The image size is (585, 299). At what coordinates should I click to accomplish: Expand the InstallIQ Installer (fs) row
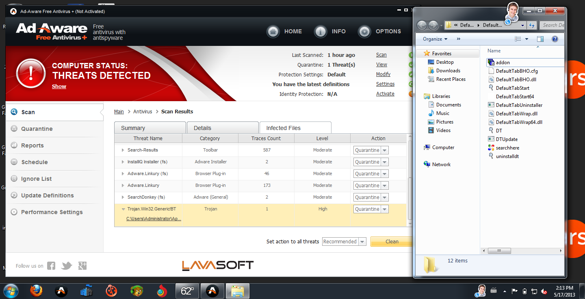[x=123, y=162]
